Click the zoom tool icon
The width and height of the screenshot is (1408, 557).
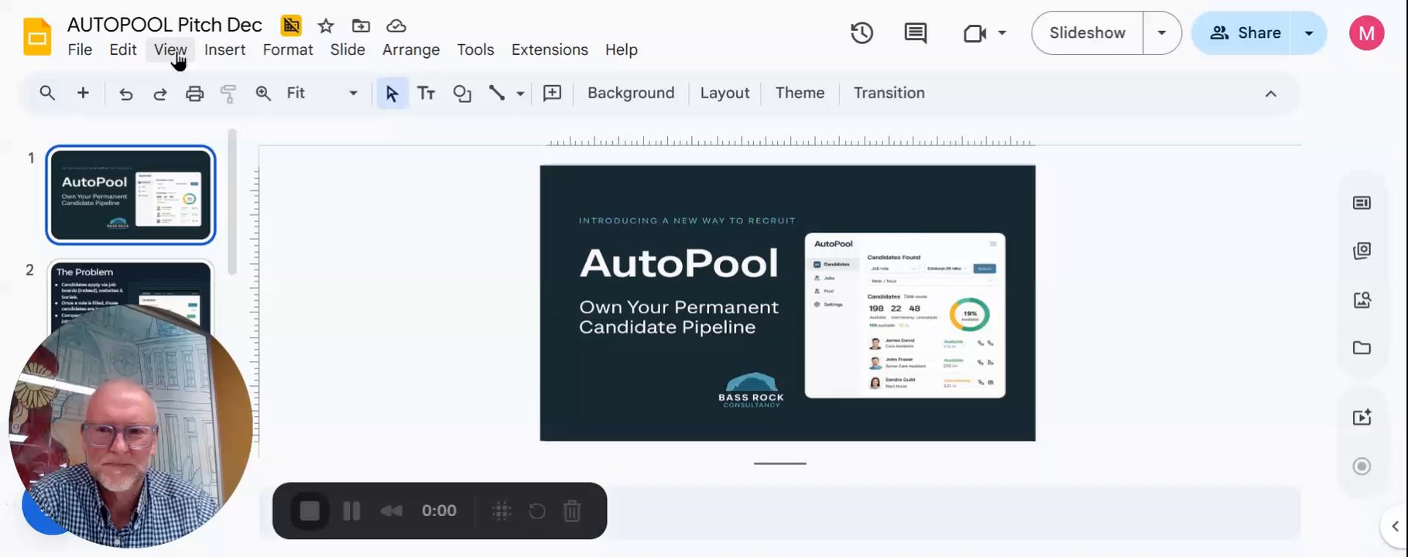click(263, 93)
